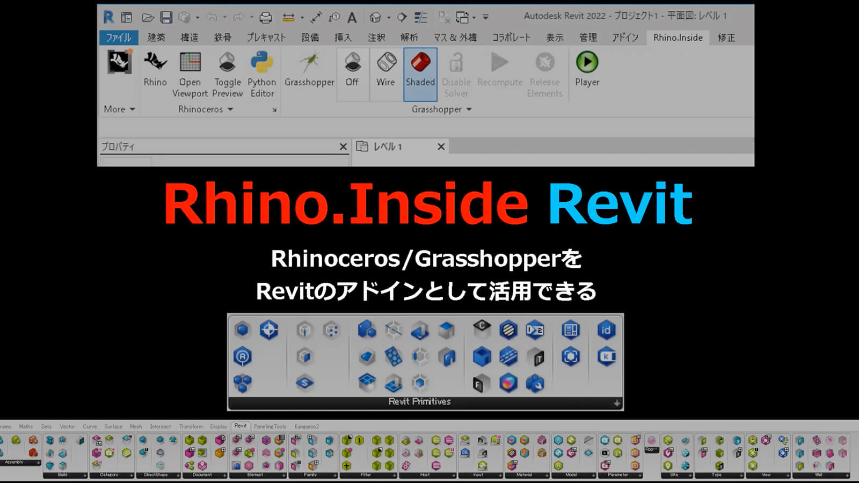859x483 pixels.
Task: Launch the Python Editor
Action: tap(262, 75)
